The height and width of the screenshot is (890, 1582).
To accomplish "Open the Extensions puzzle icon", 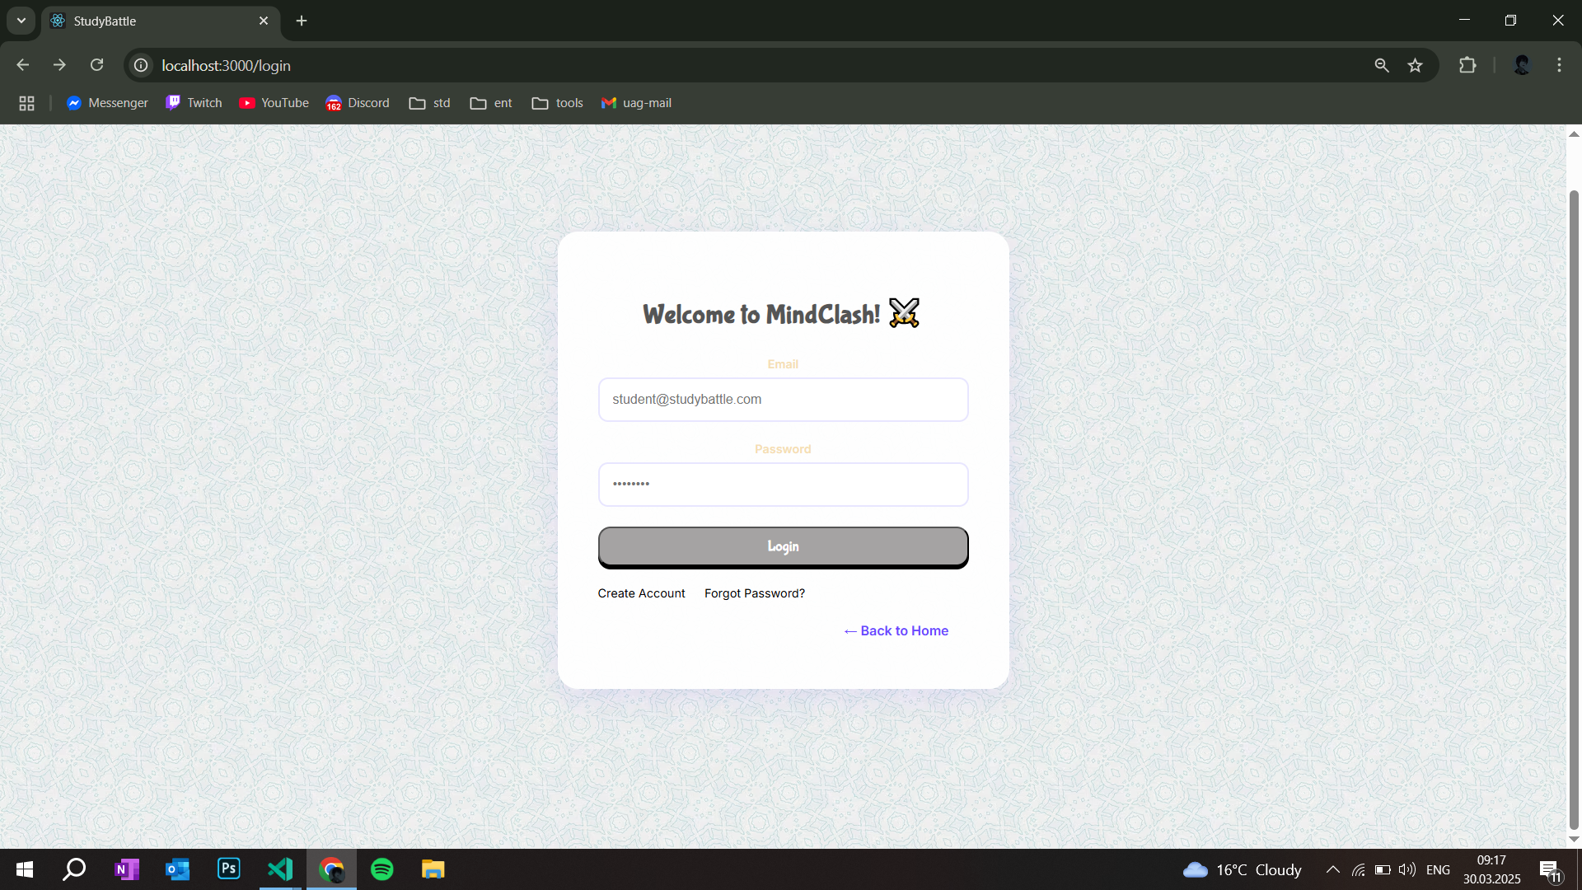I will point(1467,65).
